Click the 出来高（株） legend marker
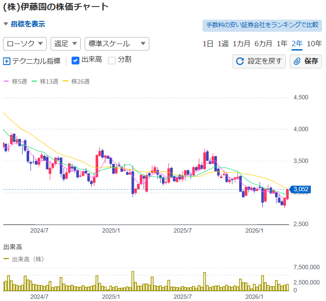The height and width of the screenshot is (301, 326). click(x=6, y=259)
